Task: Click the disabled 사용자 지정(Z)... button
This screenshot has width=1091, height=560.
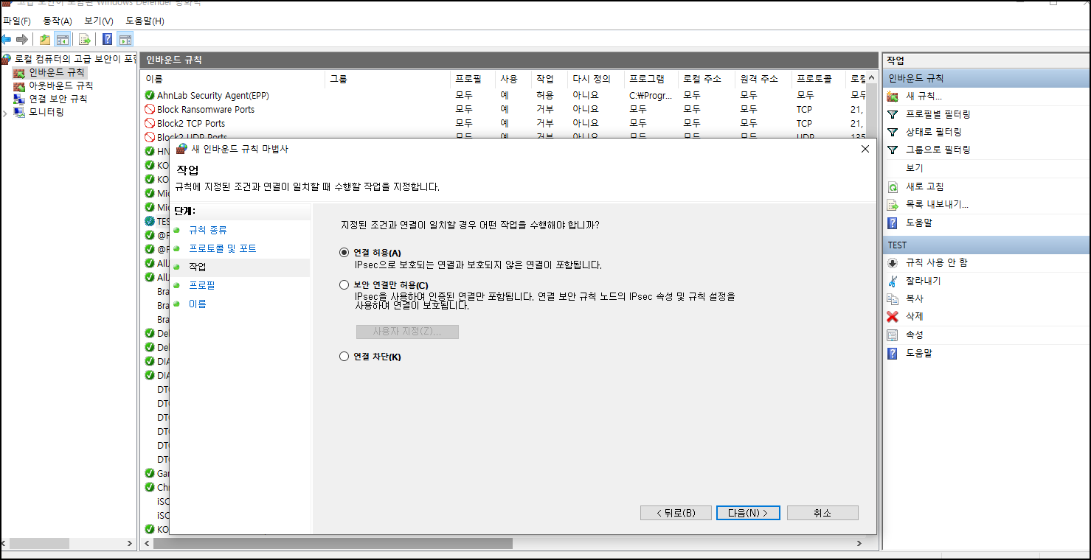Action: pos(407,332)
